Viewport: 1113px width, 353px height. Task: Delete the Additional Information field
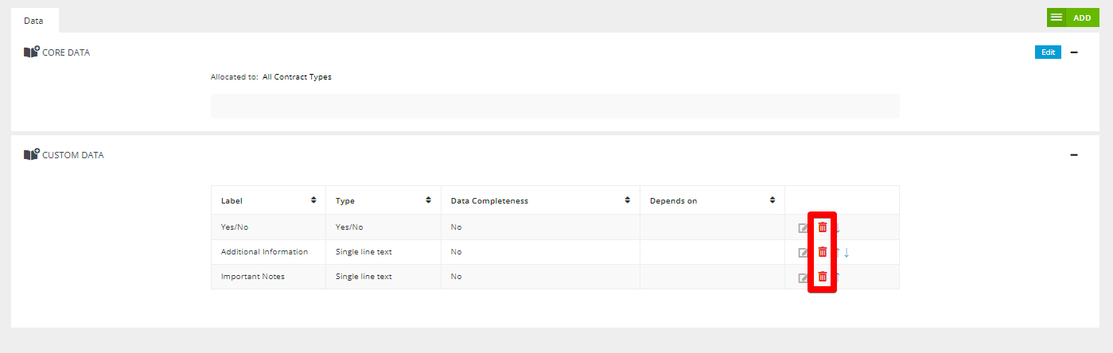(x=823, y=252)
